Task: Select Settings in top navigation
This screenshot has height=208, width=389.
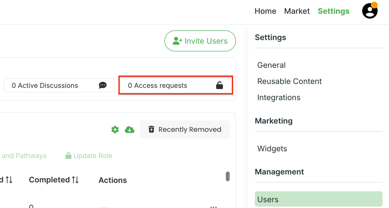Action: (334, 11)
